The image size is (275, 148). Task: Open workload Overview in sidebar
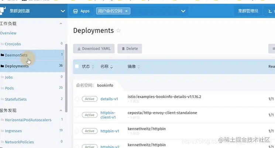click(8, 33)
